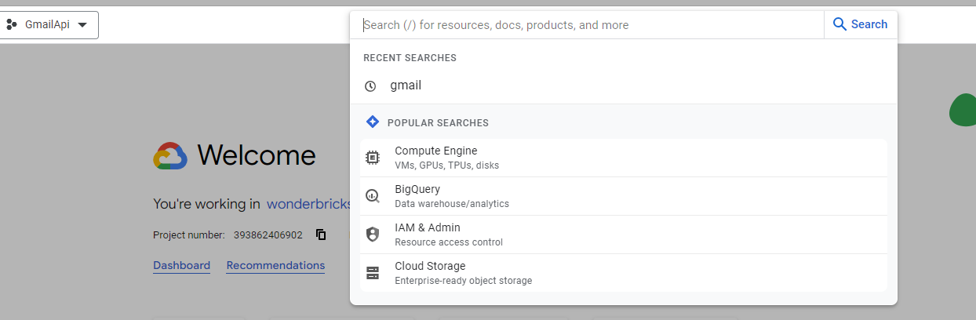Click the Google Cloud logo near Welcome
This screenshot has height=320, width=976.
coord(170,156)
